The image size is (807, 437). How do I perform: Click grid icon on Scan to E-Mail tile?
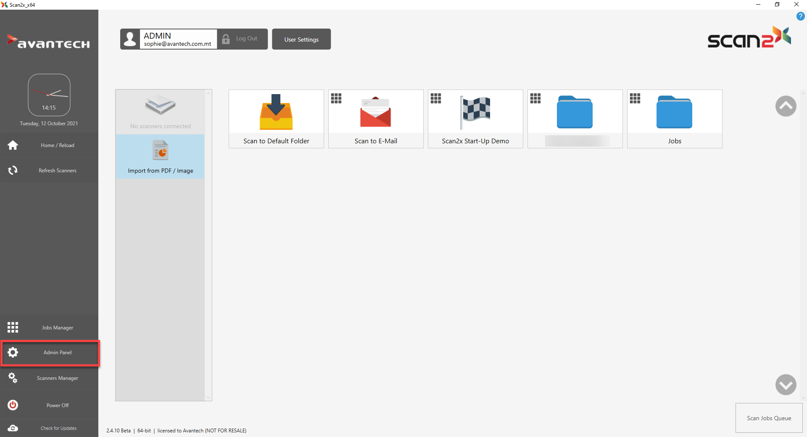[336, 98]
